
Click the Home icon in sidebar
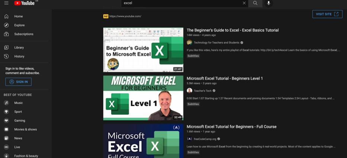(6, 16)
